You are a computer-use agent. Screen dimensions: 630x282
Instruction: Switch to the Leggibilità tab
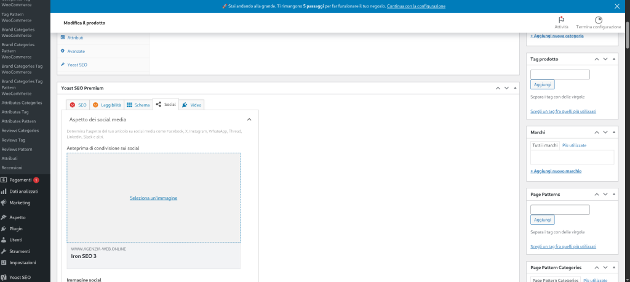[x=106, y=105]
